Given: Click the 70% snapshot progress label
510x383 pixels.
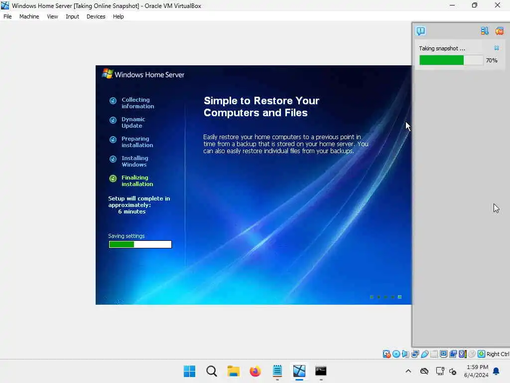Looking at the screenshot, I should (x=492, y=60).
